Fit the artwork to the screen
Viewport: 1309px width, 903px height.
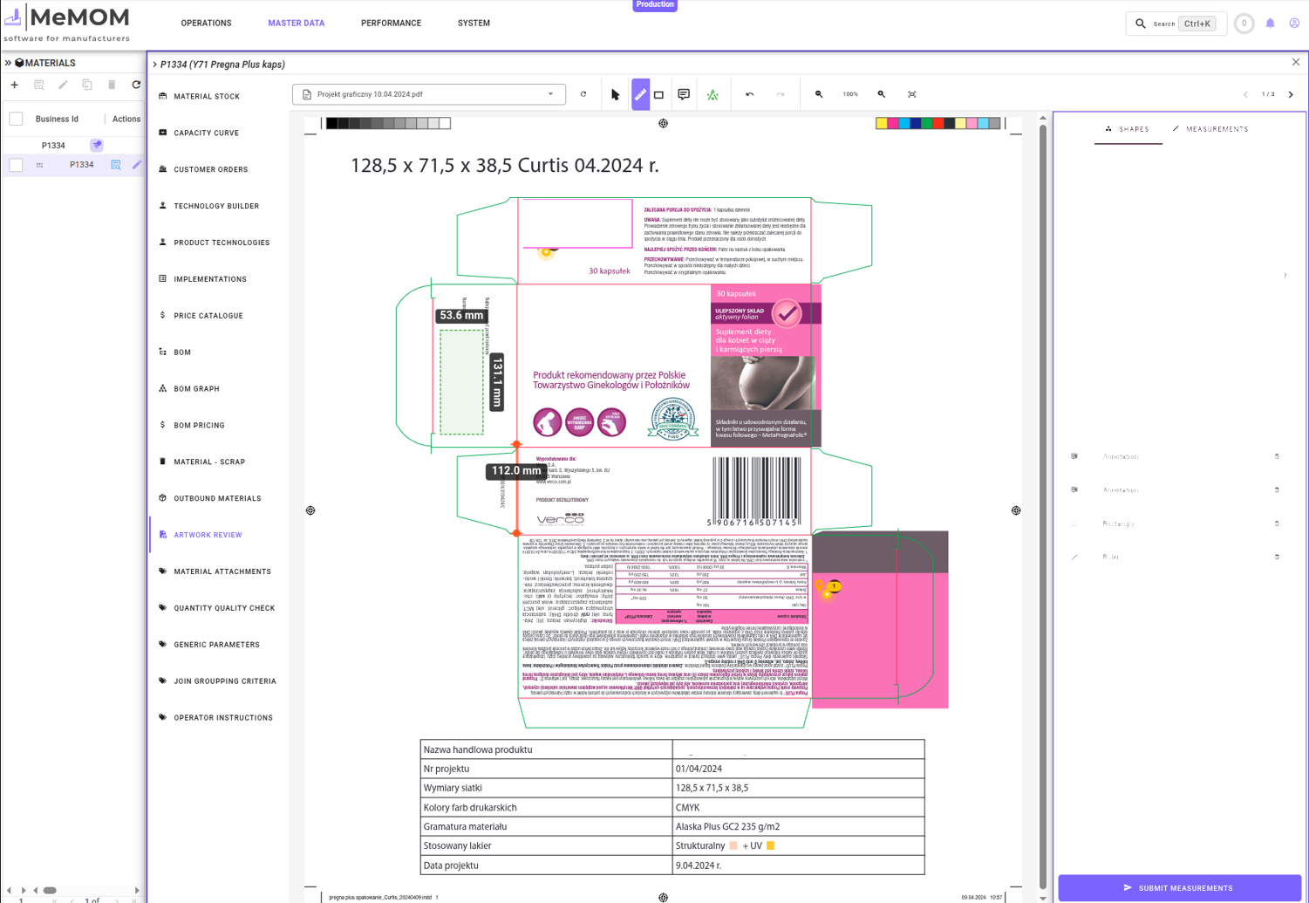(912, 94)
